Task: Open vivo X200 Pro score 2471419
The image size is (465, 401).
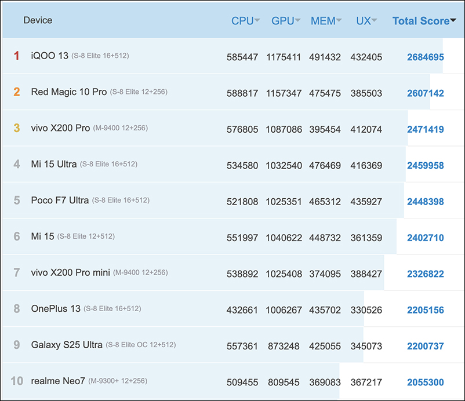Action: 425,129
